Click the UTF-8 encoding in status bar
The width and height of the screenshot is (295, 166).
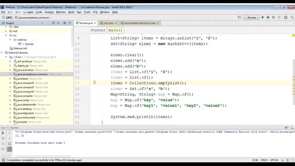pyautogui.click(x=274, y=160)
